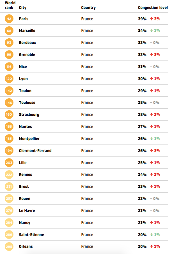Image resolution: width=172 pixels, height=254 pixels.
Task: Click the rank 93 badge for Bordeaux
Action: (x=9, y=43)
